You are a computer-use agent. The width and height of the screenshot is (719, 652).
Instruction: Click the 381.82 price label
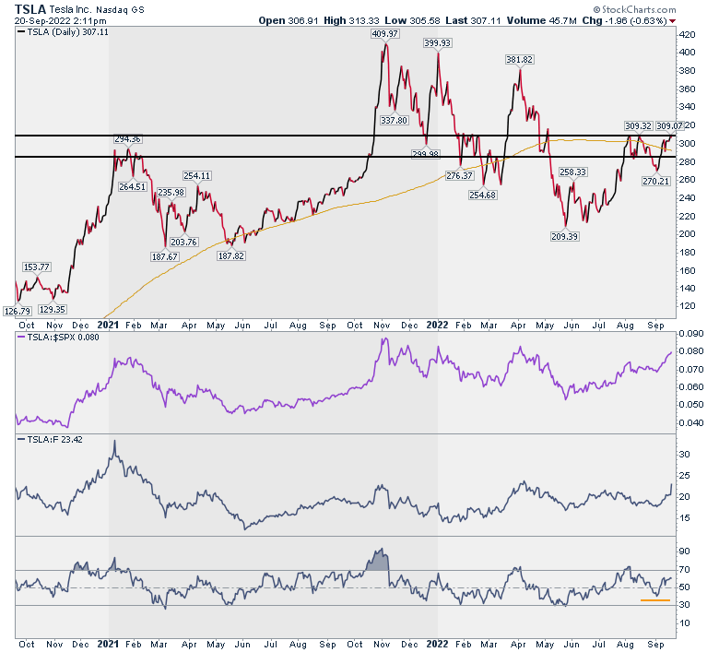520,60
